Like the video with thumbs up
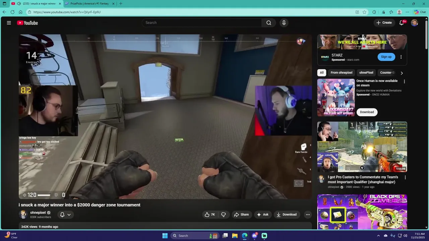The image size is (429, 241). click(210, 215)
